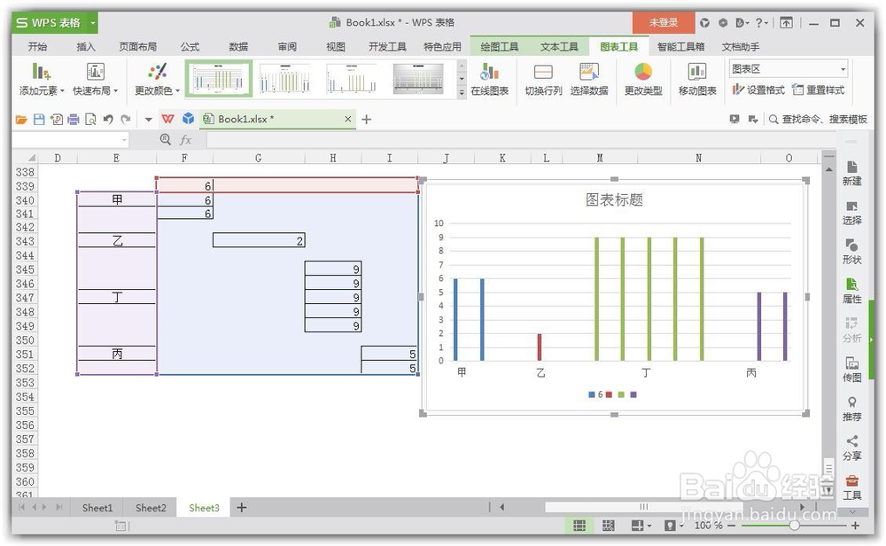
Task: Select the dark gray chart style thumbnail
Action: 418,79
